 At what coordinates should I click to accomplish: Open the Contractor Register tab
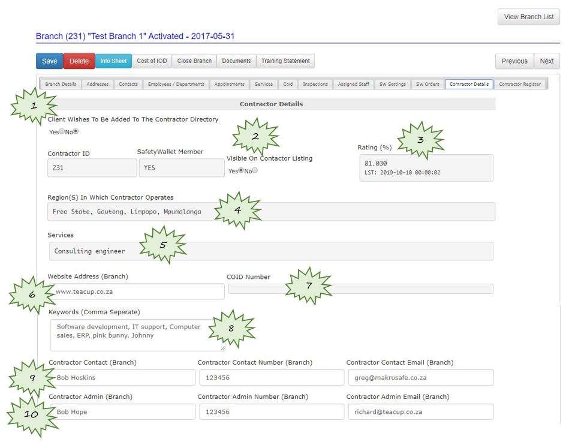519,84
